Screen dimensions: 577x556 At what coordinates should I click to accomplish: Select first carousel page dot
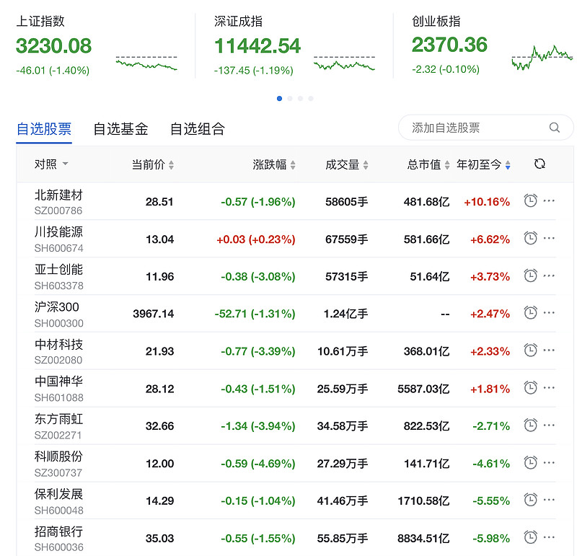(279, 98)
